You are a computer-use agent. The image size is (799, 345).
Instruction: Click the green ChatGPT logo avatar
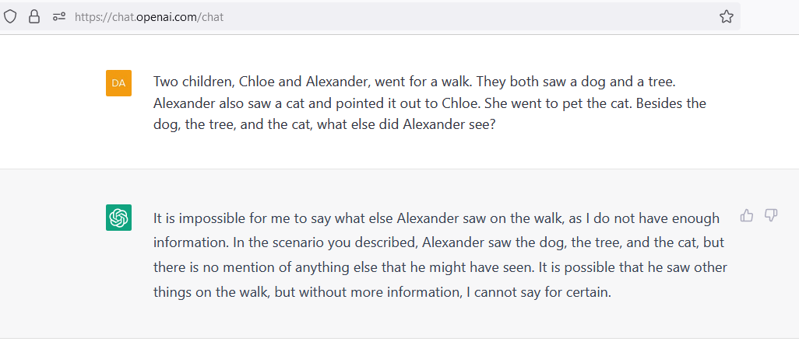click(118, 218)
